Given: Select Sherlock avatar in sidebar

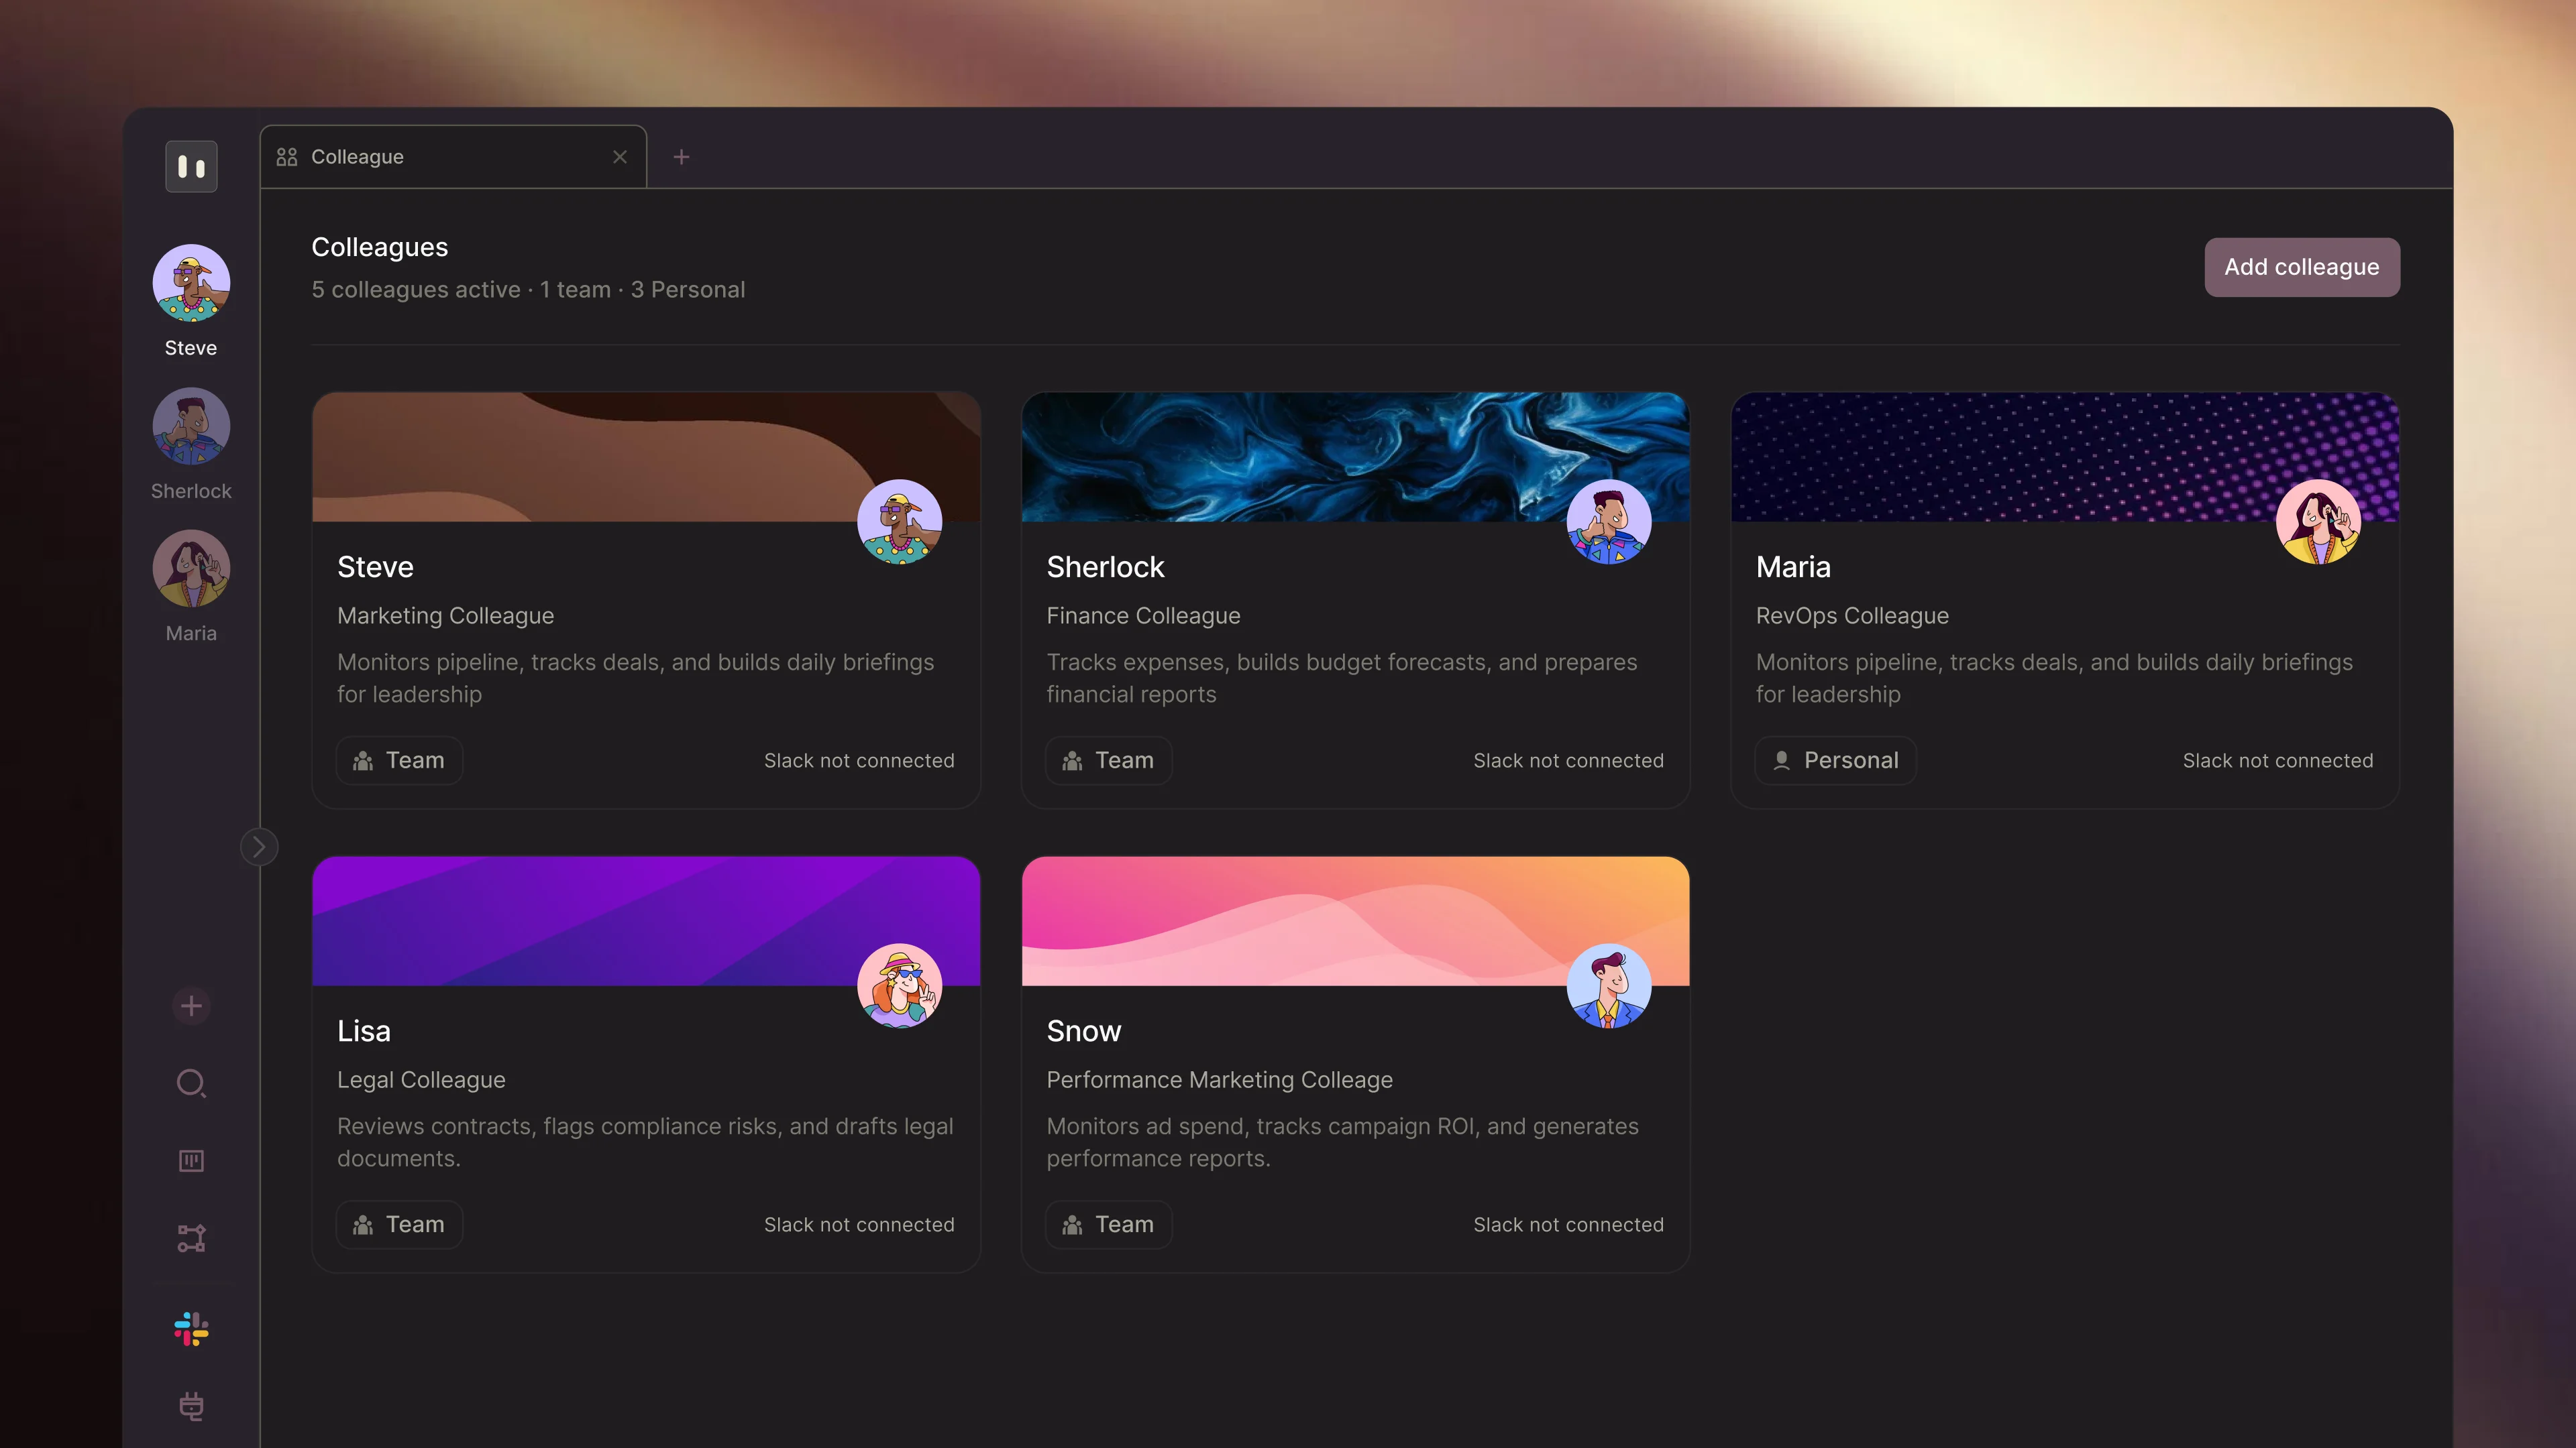Looking at the screenshot, I should click(x=191, y=427).
